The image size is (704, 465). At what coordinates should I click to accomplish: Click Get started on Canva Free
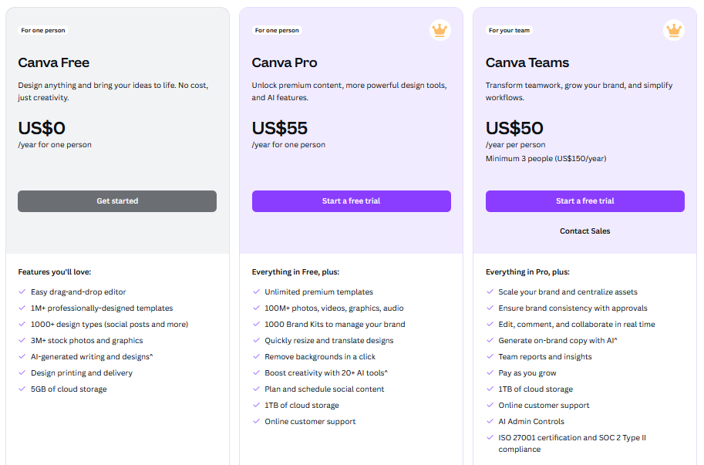click(x=117, y=201)
